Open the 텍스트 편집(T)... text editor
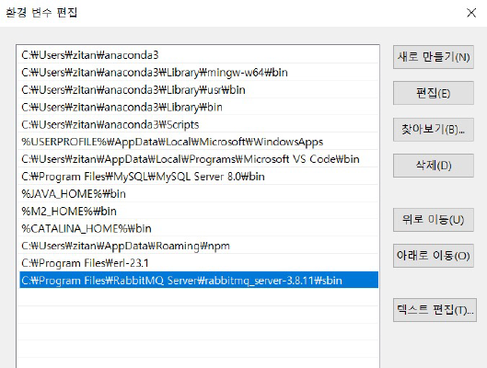The height and width of the screenshot is (368, 487). pos(435,310)
